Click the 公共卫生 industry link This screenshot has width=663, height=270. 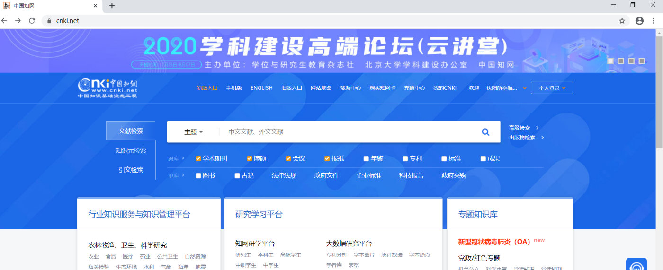tap(167, 257)
